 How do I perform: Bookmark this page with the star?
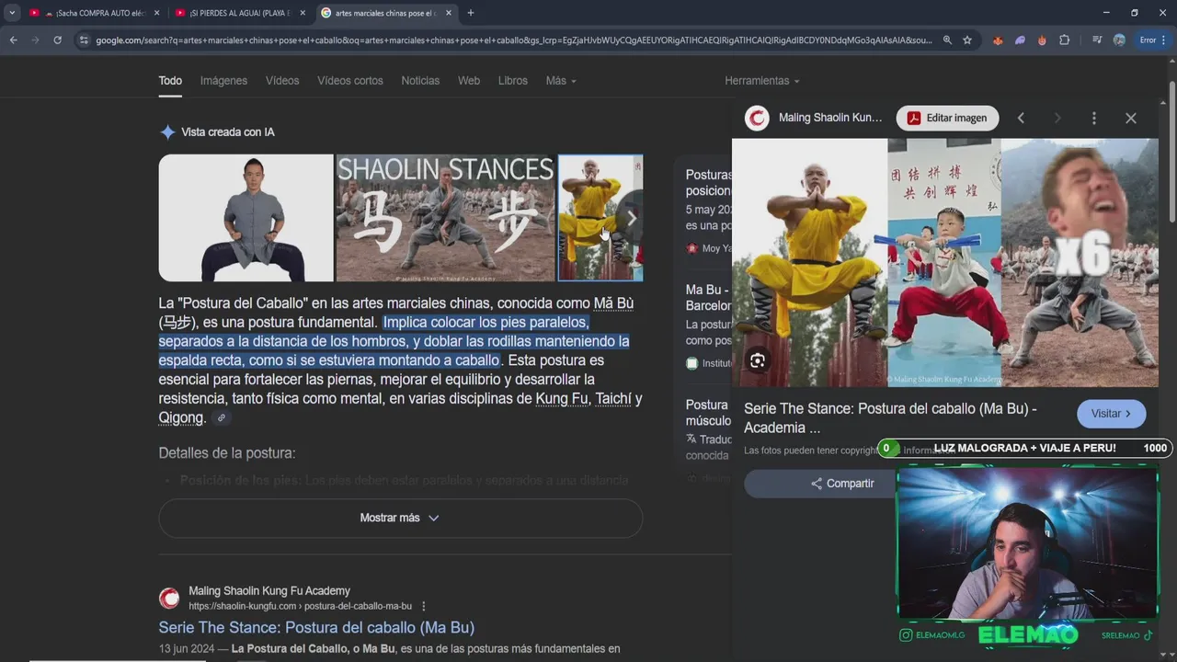(x=967, y=40)
